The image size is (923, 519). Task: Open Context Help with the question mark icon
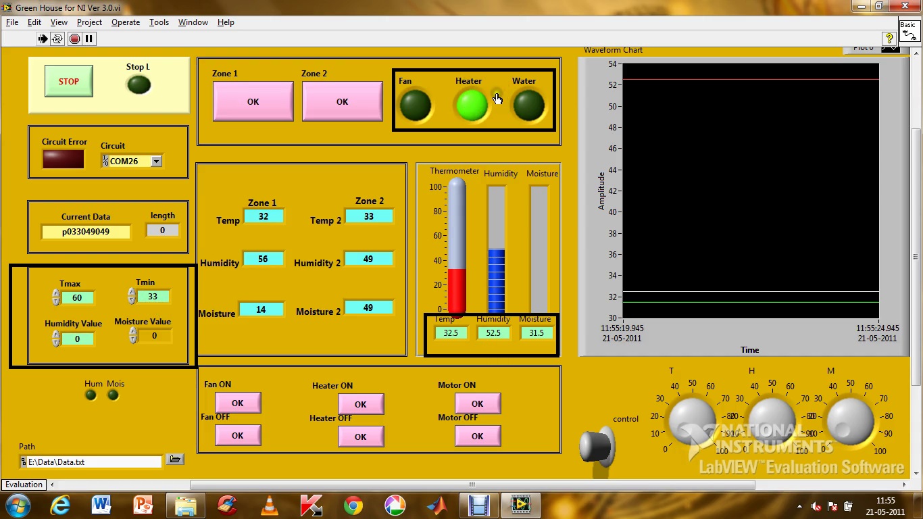point(889,39)
